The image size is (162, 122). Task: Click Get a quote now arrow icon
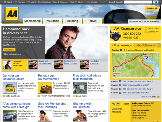click(4, 96)
